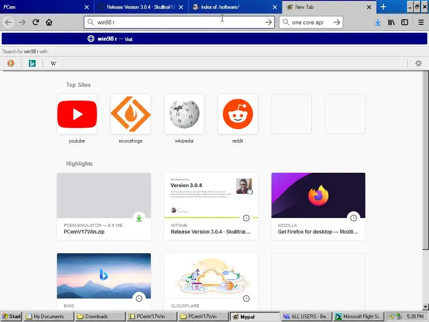Open the Cloudflare highlight card
The image size is (429, 322).
click(211, 282)
